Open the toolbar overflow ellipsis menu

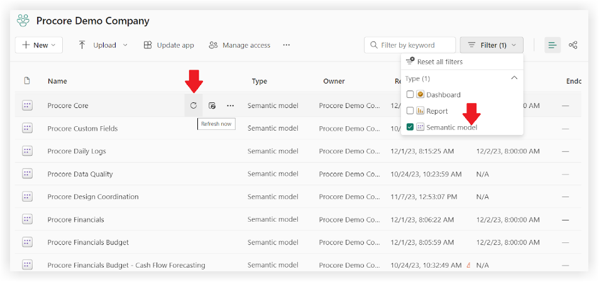pos(287,45)
